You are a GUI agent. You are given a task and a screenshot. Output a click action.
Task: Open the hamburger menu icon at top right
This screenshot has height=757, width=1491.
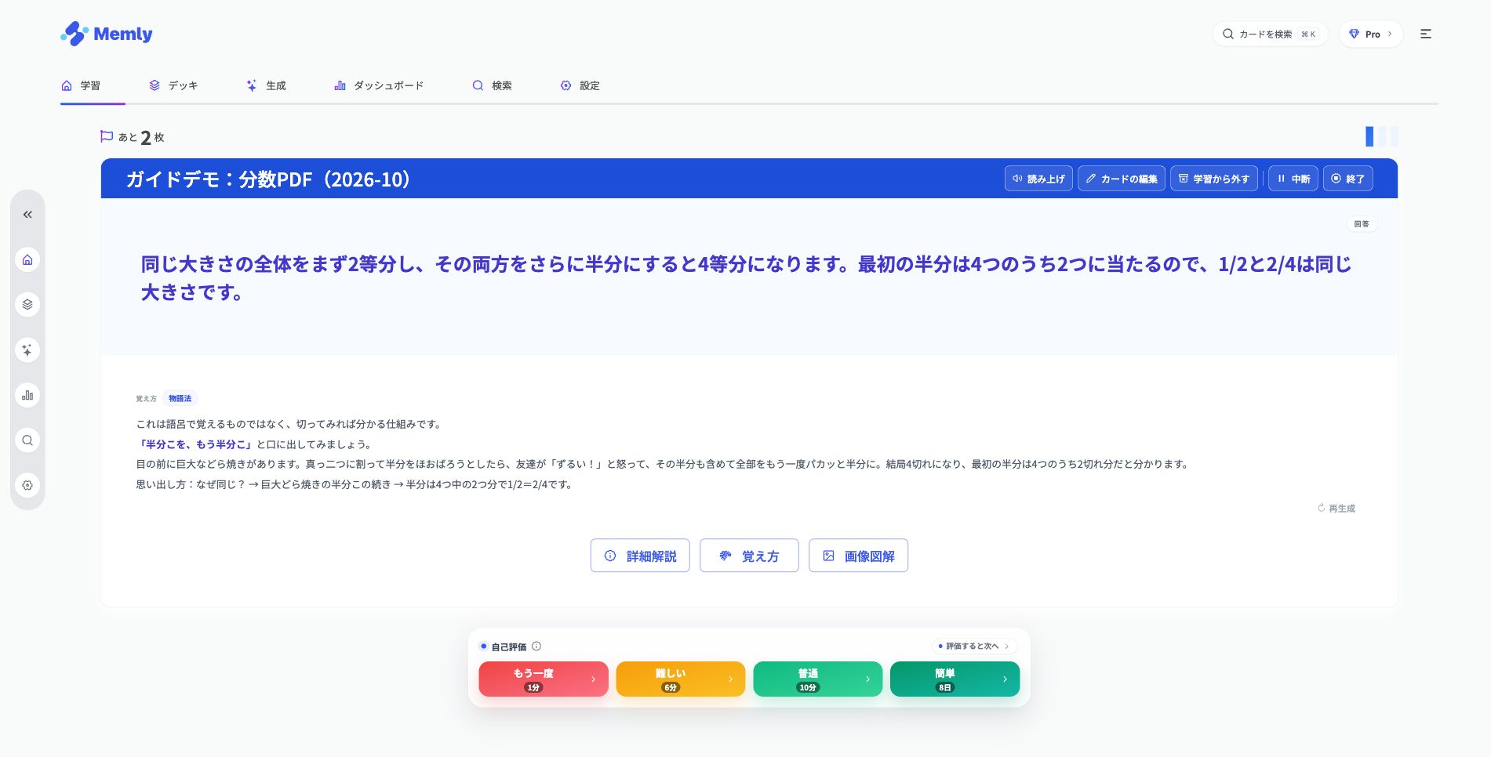coord(1426,34)
